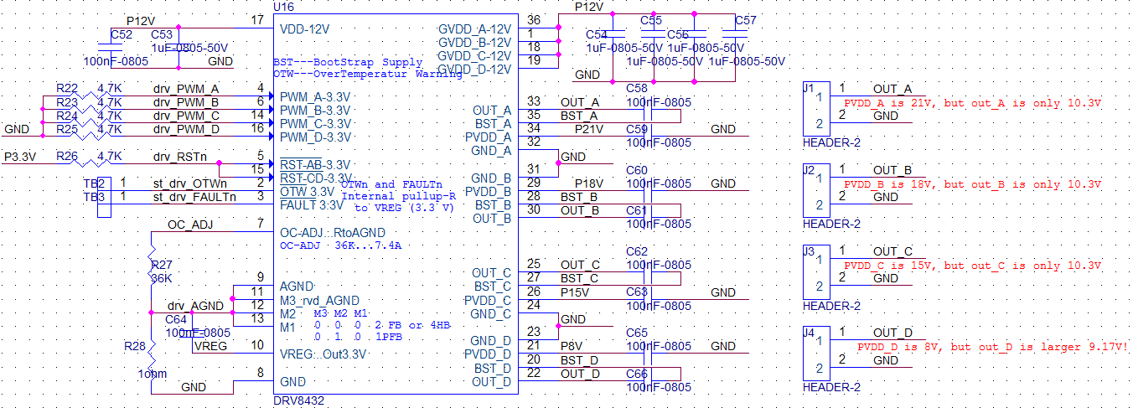Screen dimensions: 1133x408
Task: Click resistor designator R22
Action: (67, 88)
